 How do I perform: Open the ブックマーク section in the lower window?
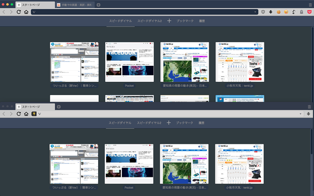(185, 123)
